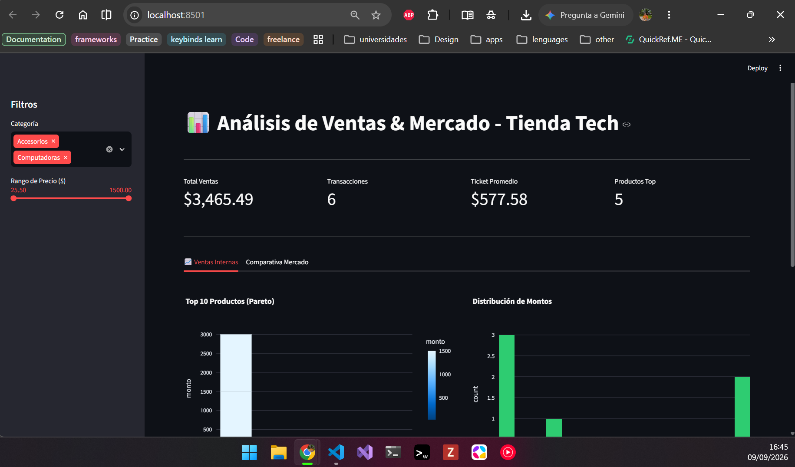Go to browser home page icon

pyautogui.click(x=83, y=15)
